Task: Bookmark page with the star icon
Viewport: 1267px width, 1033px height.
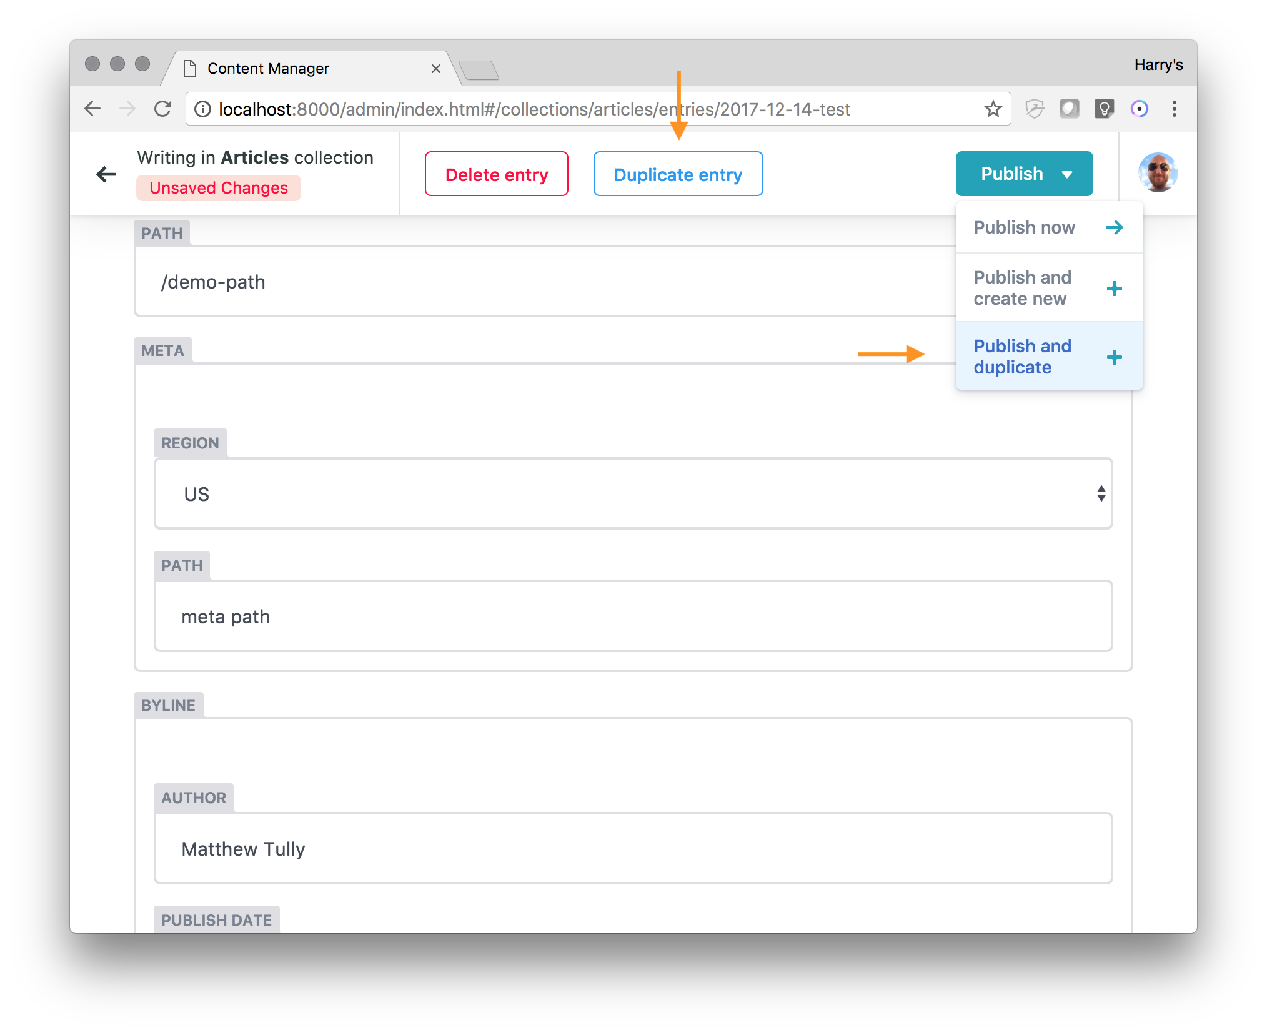Action: tap(993, 109)
